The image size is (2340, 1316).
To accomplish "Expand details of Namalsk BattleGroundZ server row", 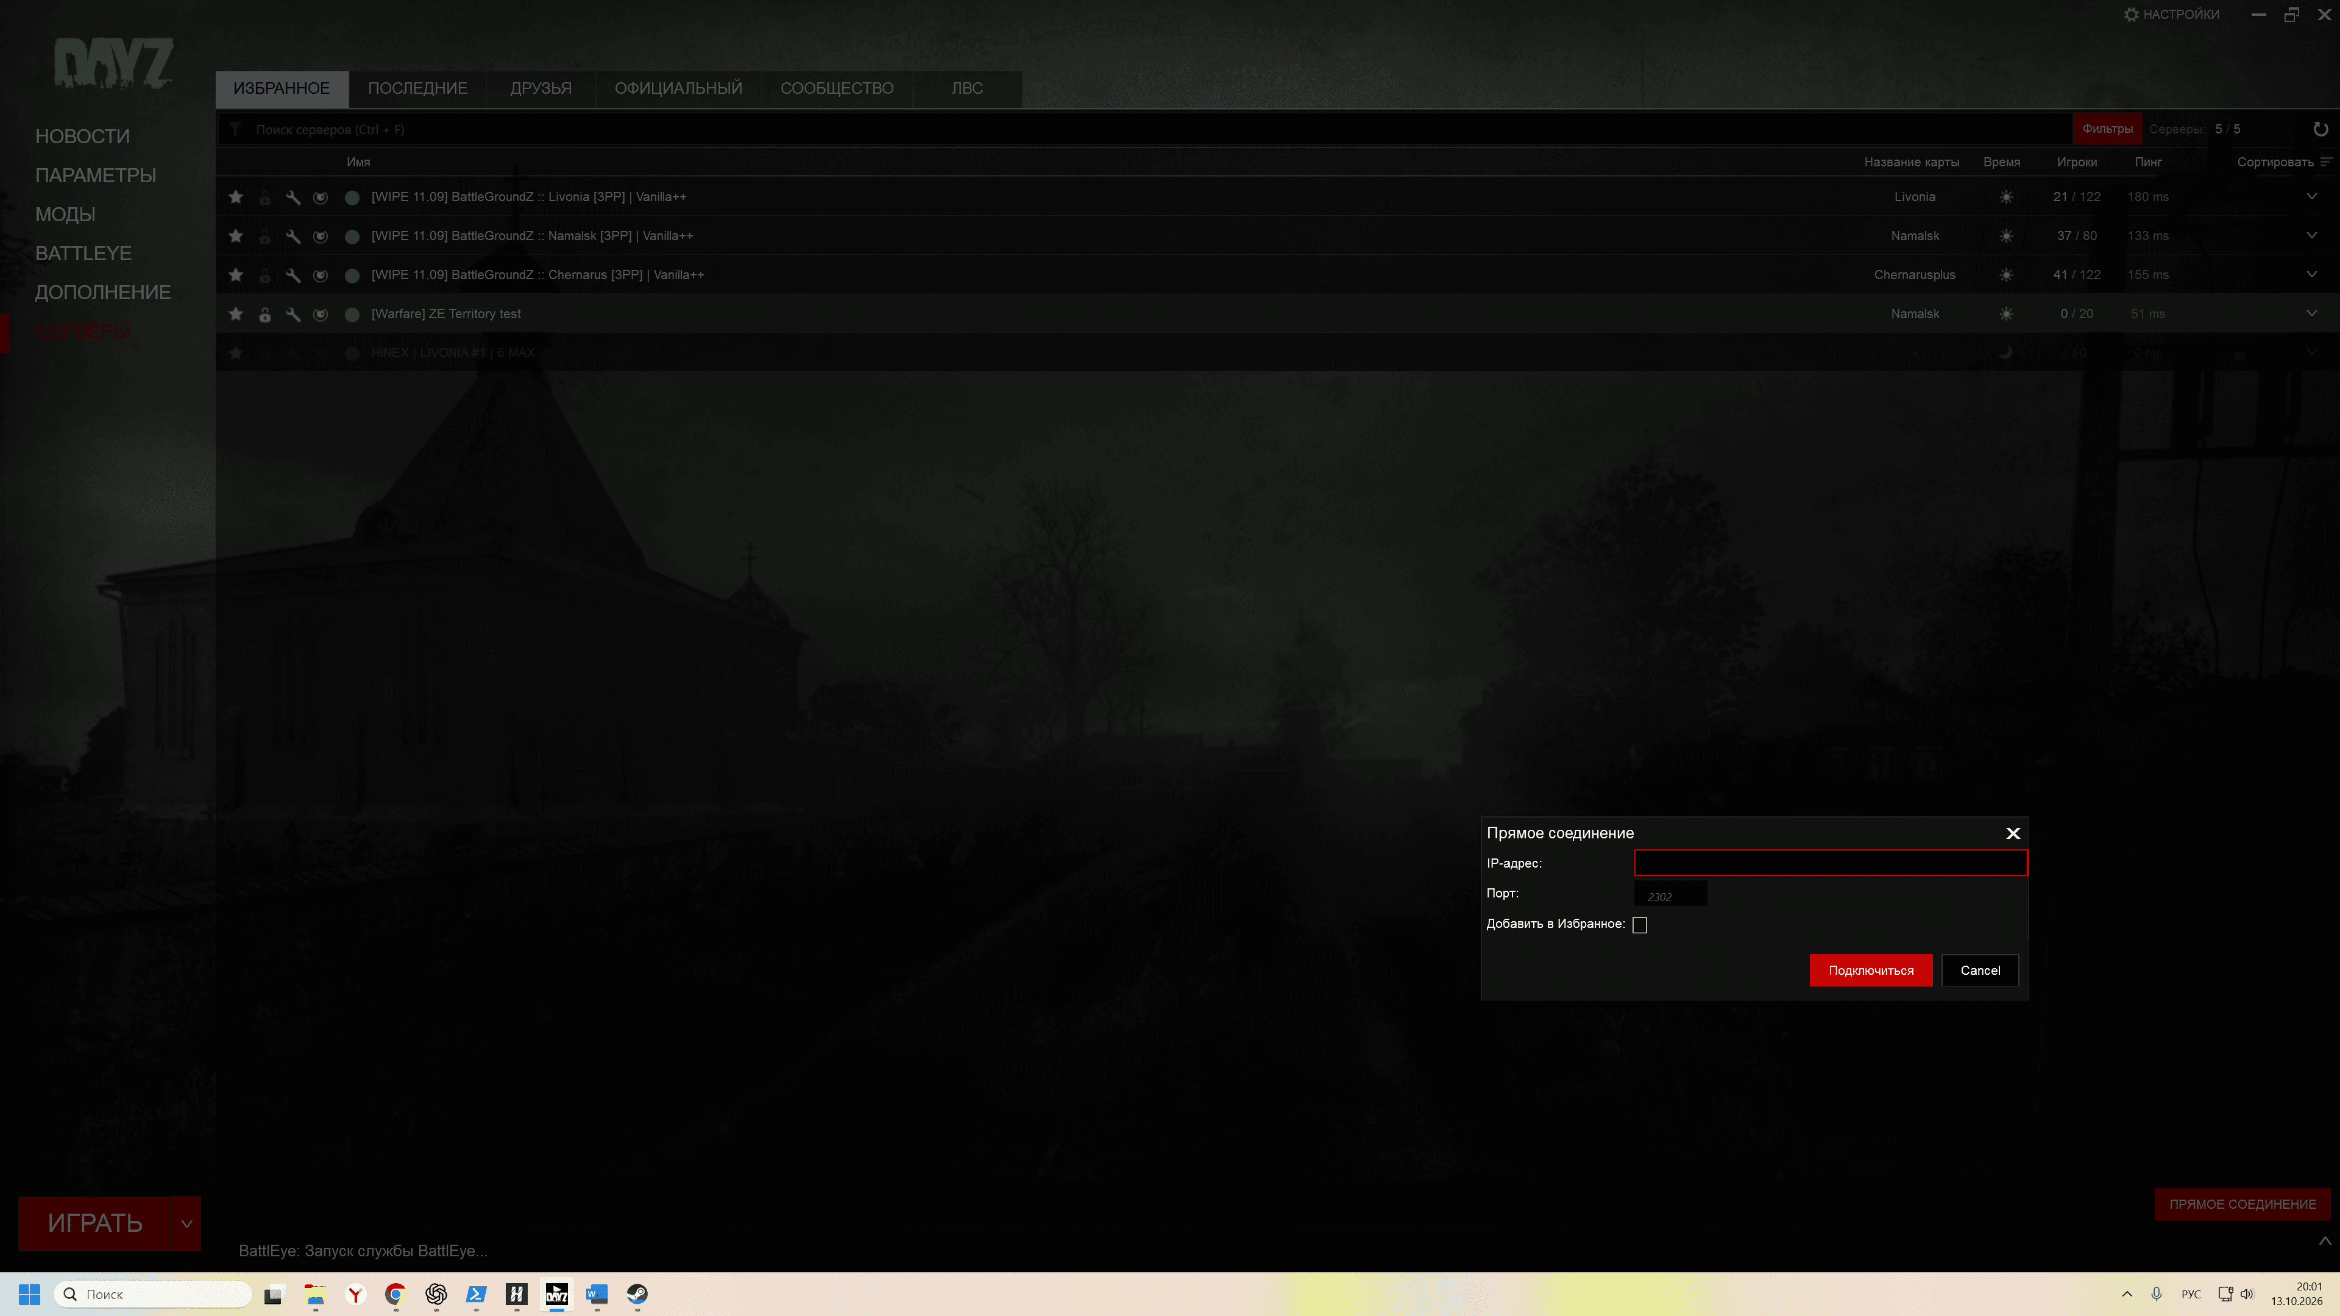I will pos(2312,235).
